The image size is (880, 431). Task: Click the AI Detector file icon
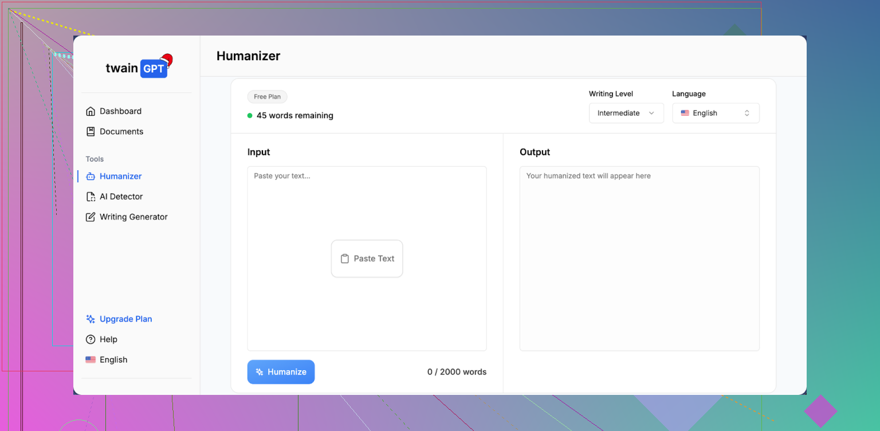pyautogui.click(x=91, y=197)
